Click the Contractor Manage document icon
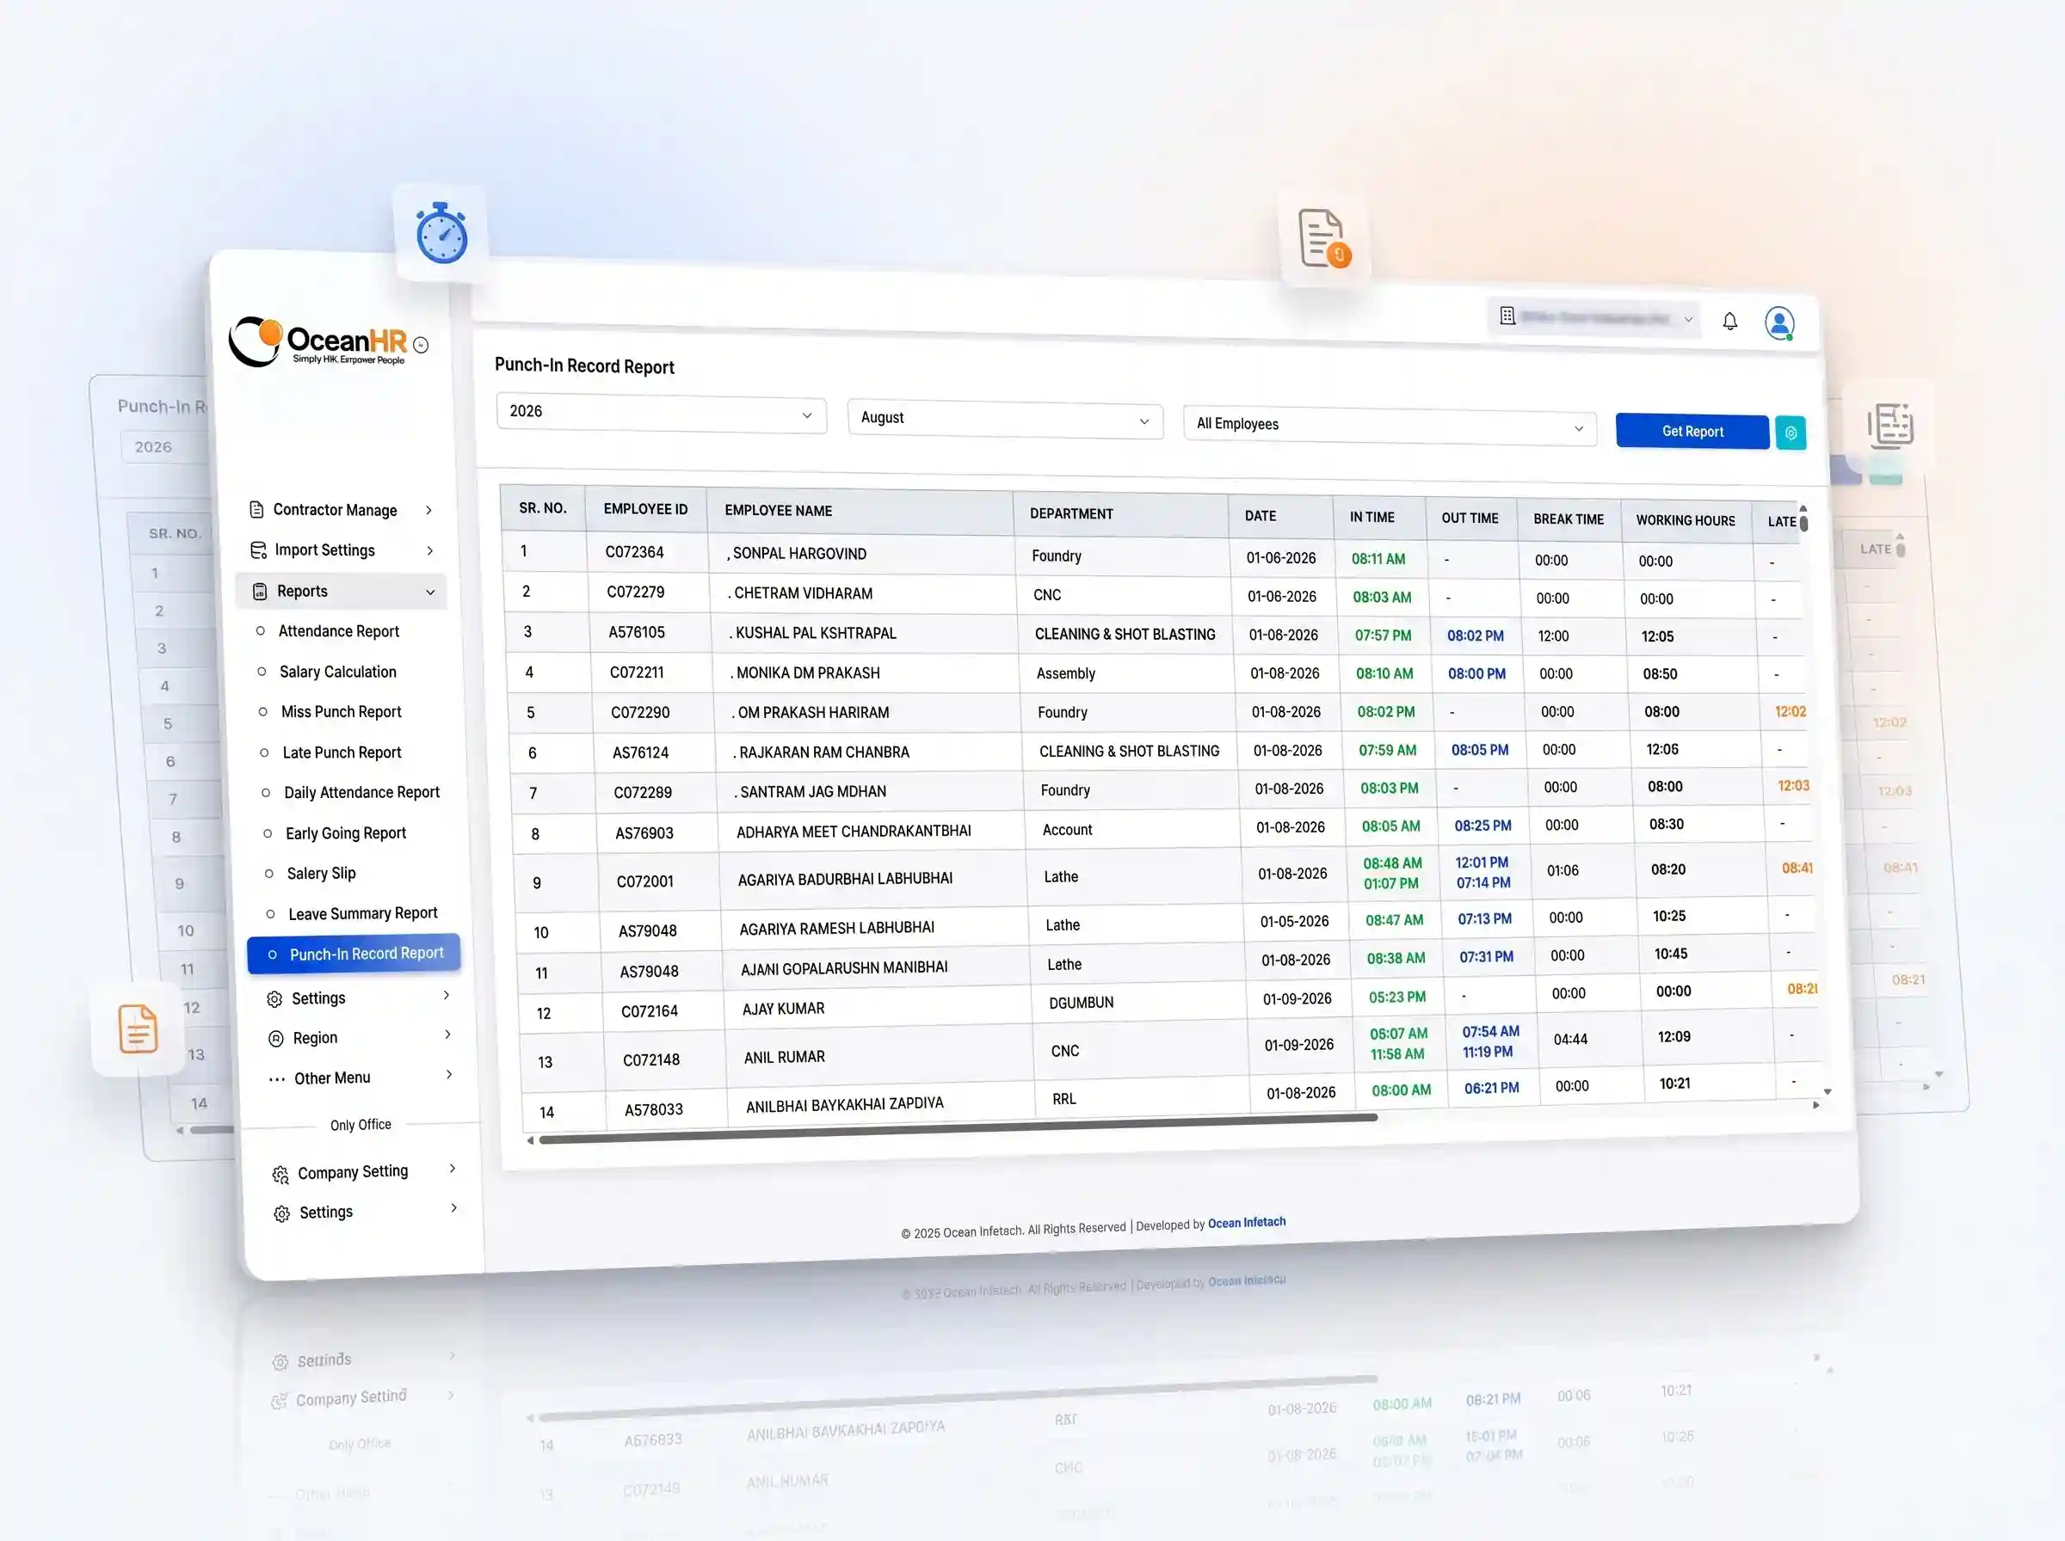This screenshot has width=2065, height=1541. click(x=256, y=509)
